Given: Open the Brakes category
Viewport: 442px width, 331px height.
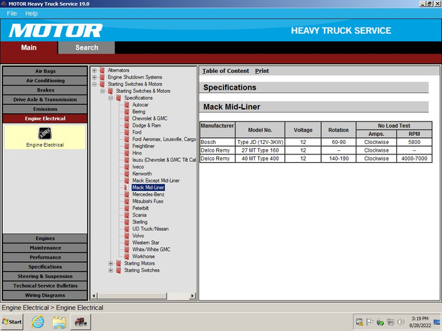Looking at the screenshot, I should tap(45, 90).
